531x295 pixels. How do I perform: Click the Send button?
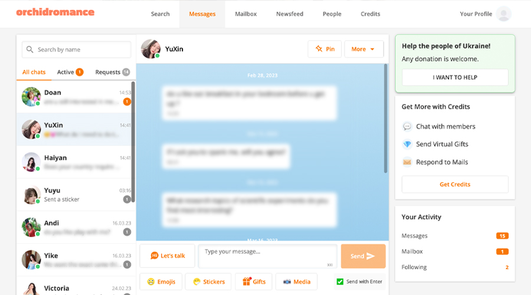363,256
